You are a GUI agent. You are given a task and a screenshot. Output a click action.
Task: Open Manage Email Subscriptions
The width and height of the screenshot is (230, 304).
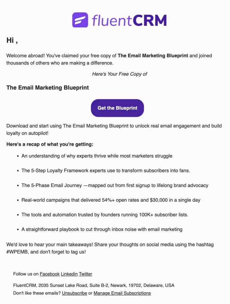tap(122, 293)
